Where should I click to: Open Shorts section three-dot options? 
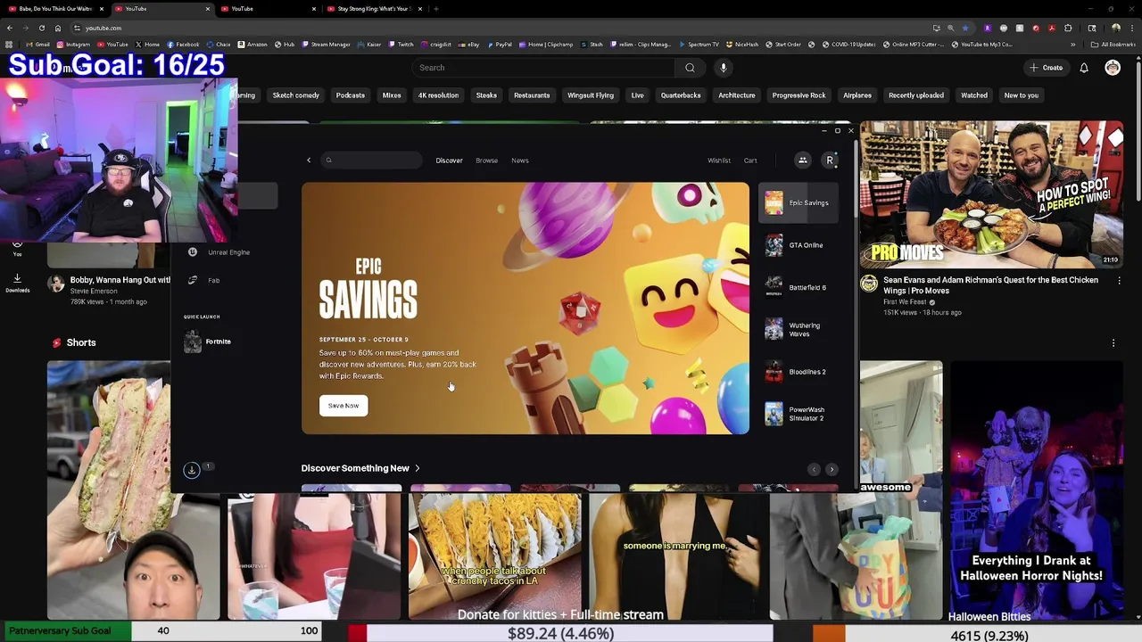click(x=1113, y=342)
